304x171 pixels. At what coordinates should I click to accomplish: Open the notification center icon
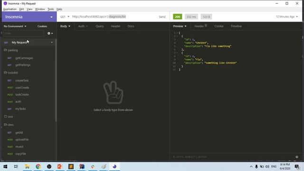[297, 167]
